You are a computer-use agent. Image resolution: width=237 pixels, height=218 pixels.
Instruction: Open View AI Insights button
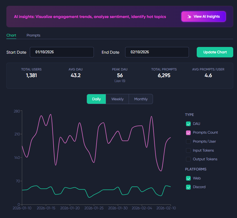click(x=203, y=17)
